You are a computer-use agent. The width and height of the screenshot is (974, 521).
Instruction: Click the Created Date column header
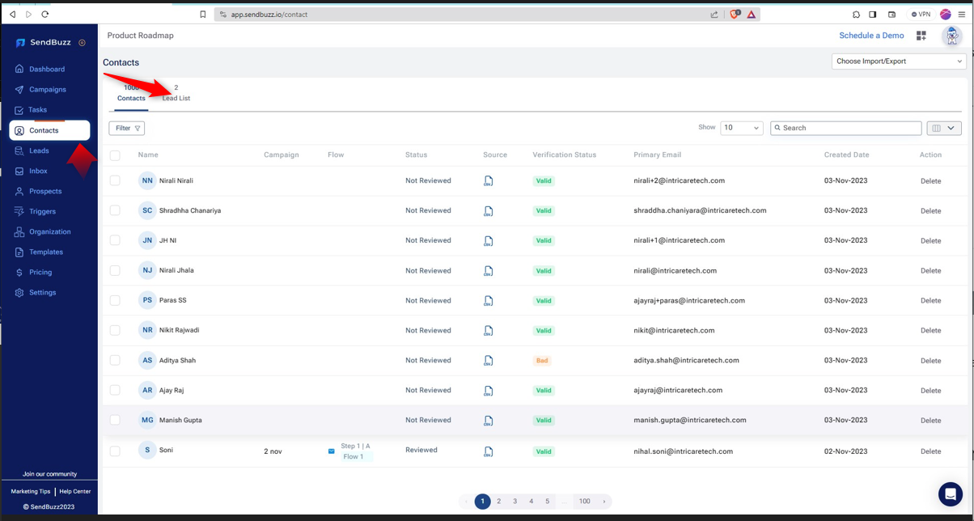847,155
